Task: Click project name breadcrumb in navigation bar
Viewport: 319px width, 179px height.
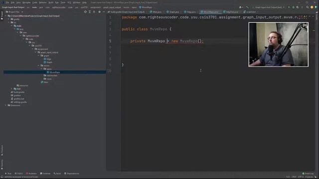Action: [x=13, y=7]
